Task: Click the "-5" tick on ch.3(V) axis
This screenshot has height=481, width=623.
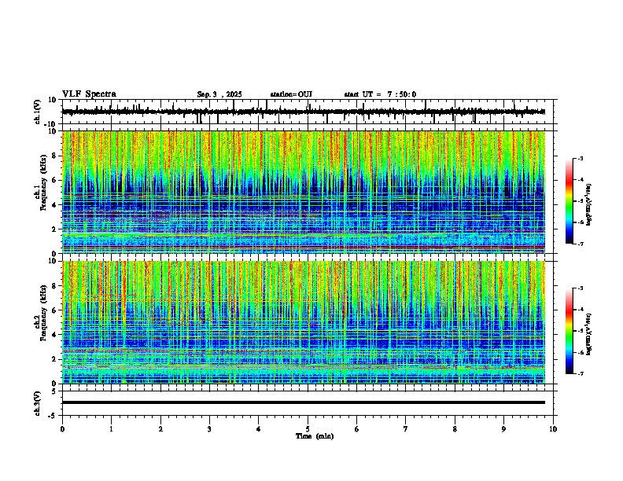Action: [x=53, y=416]
